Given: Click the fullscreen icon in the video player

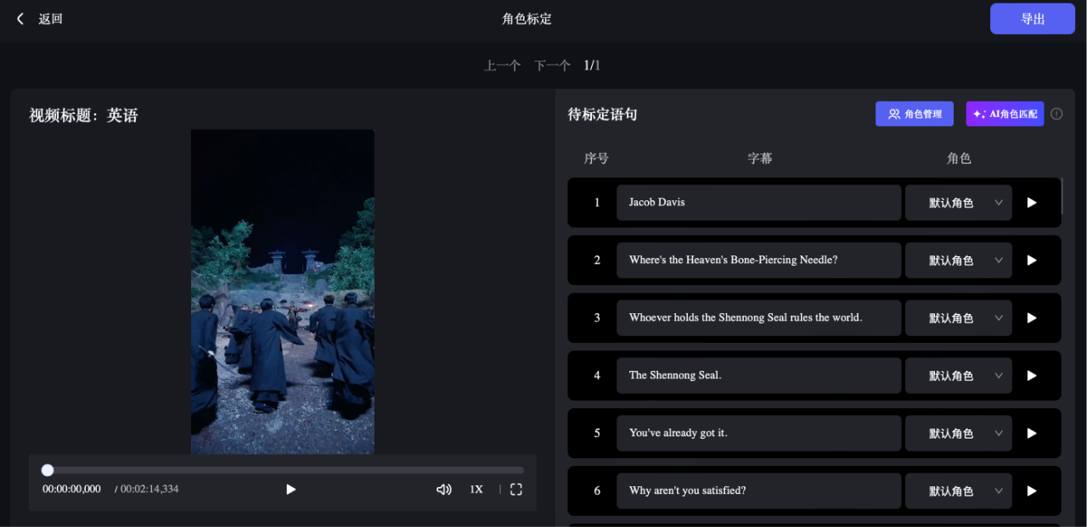Looking at the screenshot, I should tap(515, 490).
